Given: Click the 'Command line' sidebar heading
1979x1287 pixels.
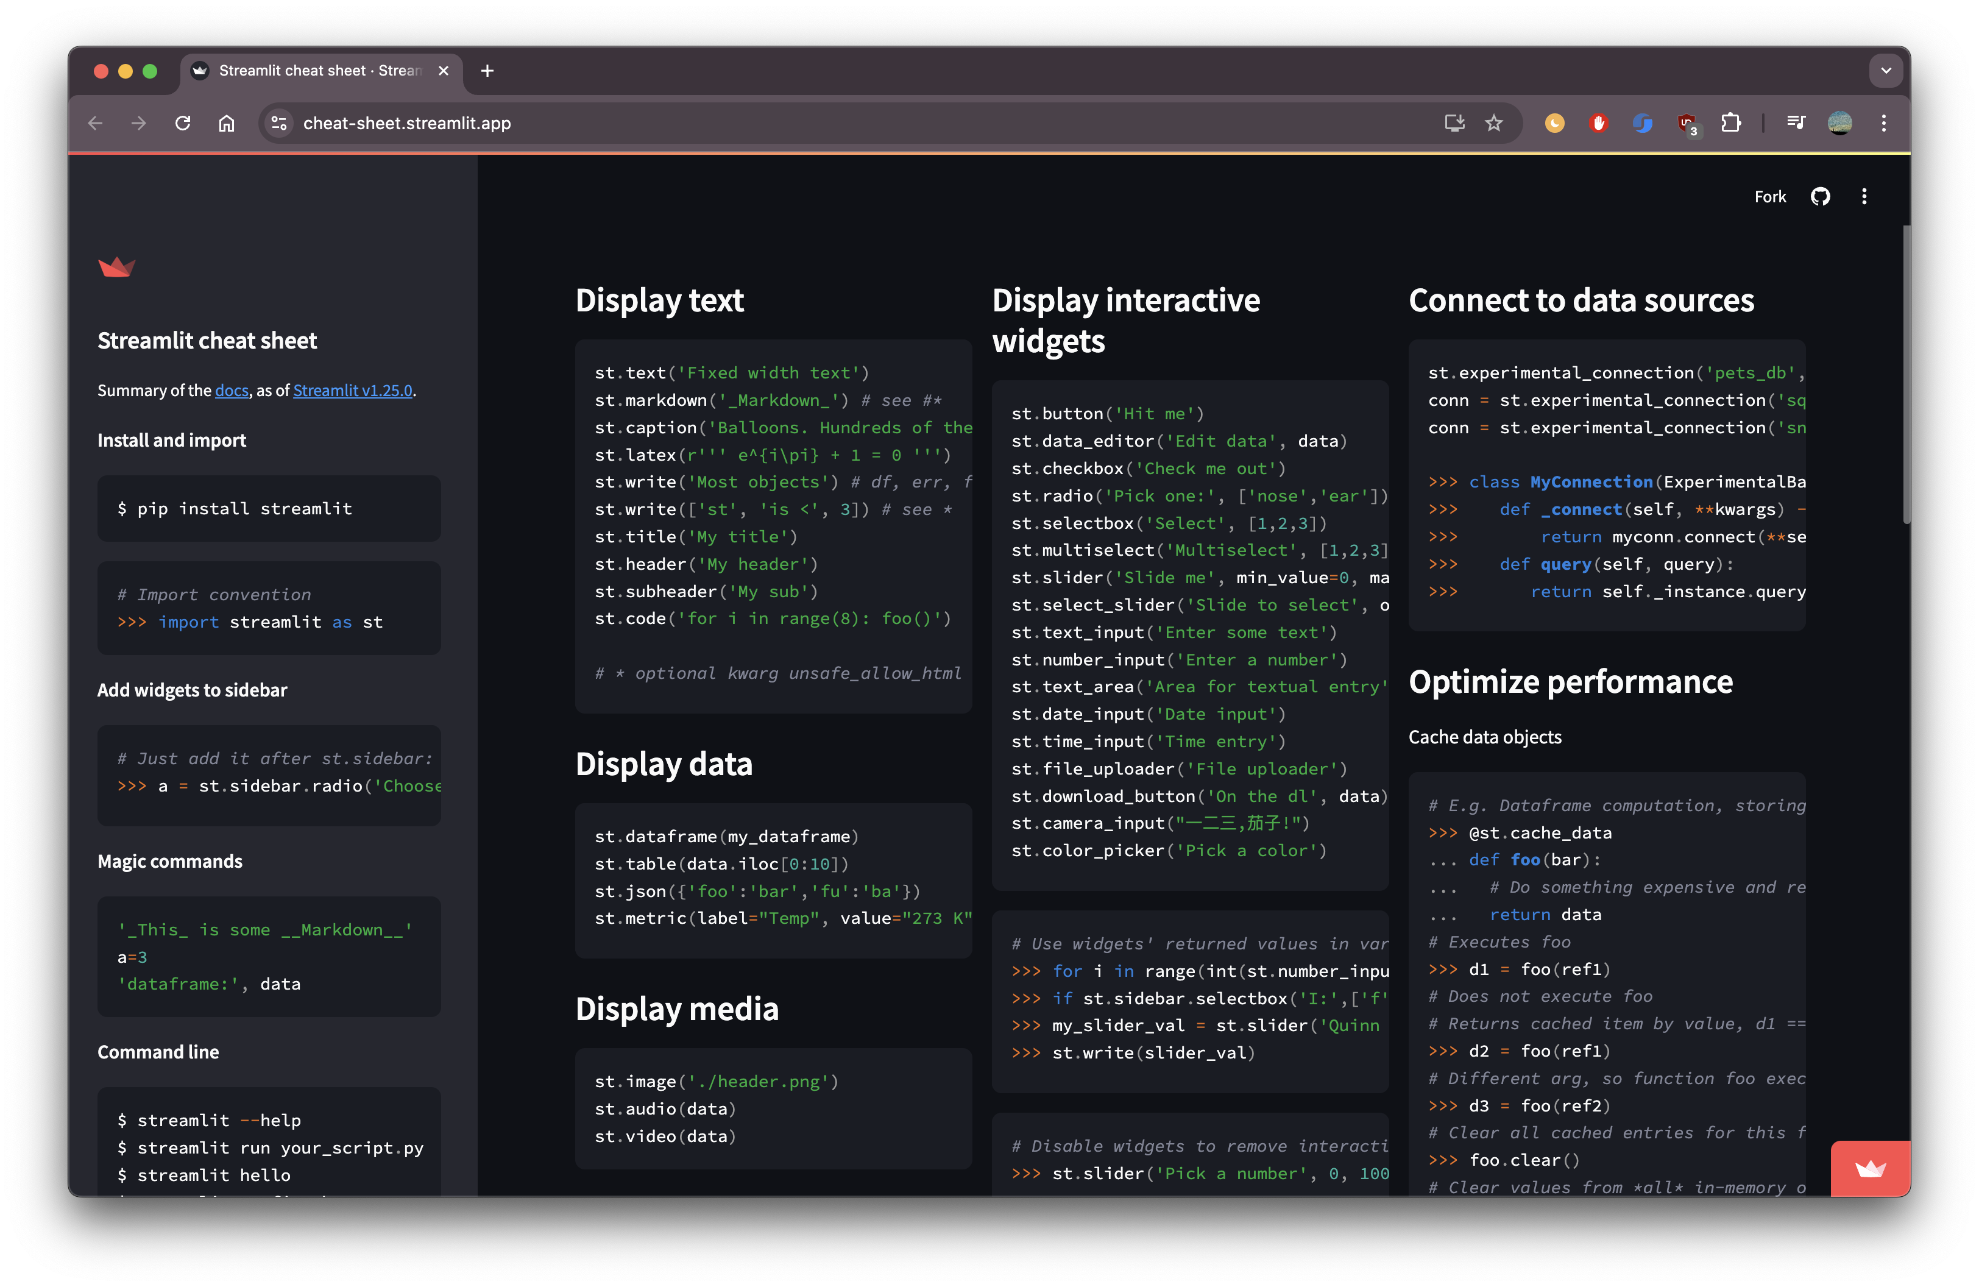Looking at the screenshot, I should pyautogui.click(x=158, y=1052).
